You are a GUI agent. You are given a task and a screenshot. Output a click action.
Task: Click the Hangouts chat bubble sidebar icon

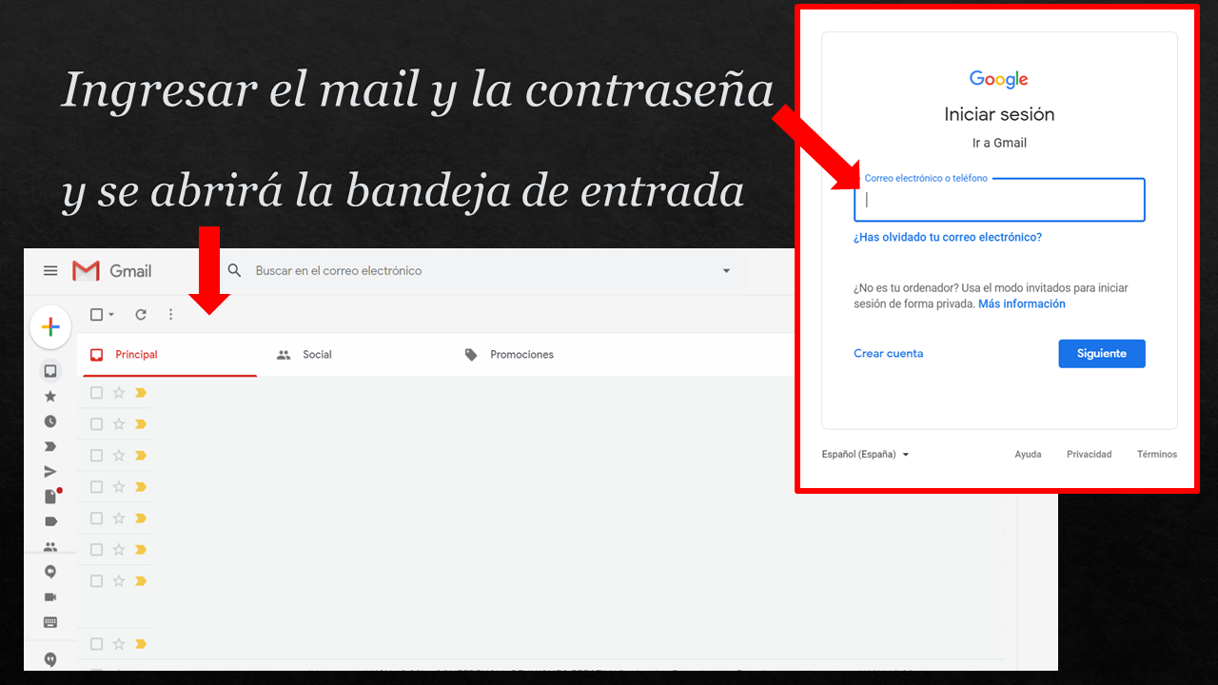50,572
